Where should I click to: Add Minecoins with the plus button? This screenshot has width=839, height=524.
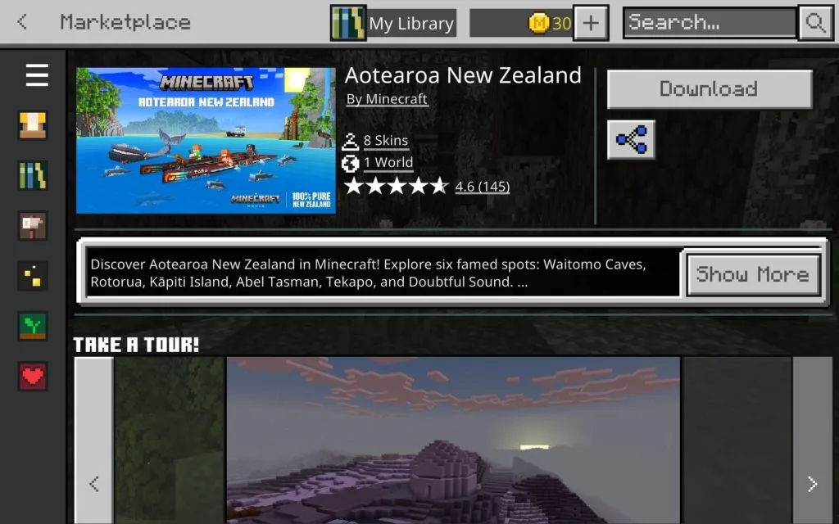coord(591,22)
